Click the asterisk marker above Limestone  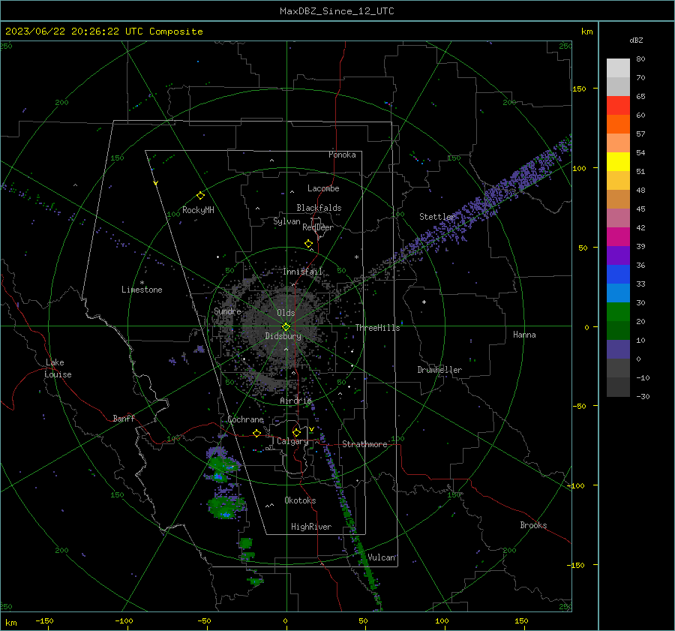(x=142, y=283)
